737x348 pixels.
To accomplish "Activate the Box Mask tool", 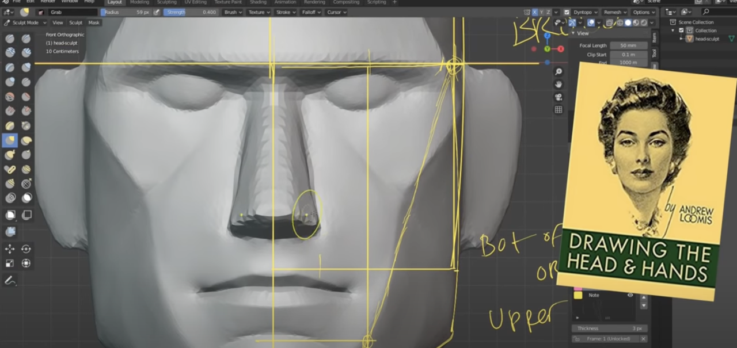I will [x=10, y=215].
